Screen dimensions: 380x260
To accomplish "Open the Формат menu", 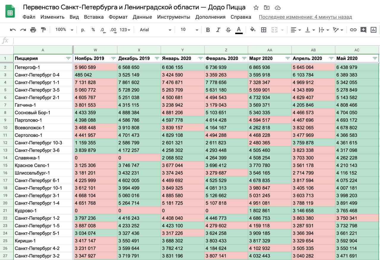I will 118,17.
